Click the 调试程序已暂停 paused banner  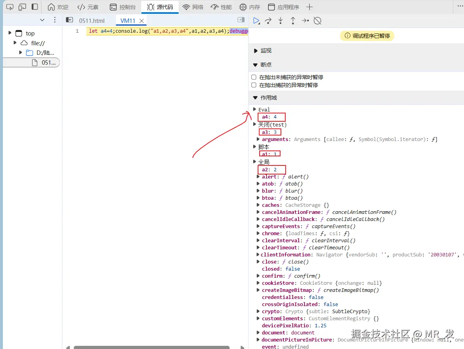367,36
